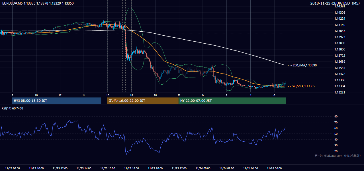The height and width of the screenshot is (171, 364).
Task: Click the 1.14224 price axis label
Action: (x=340, y=19)
